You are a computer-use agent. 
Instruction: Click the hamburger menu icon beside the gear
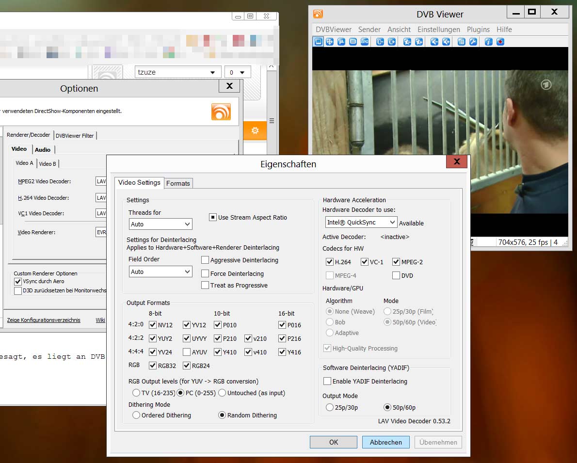coord(272,121)
